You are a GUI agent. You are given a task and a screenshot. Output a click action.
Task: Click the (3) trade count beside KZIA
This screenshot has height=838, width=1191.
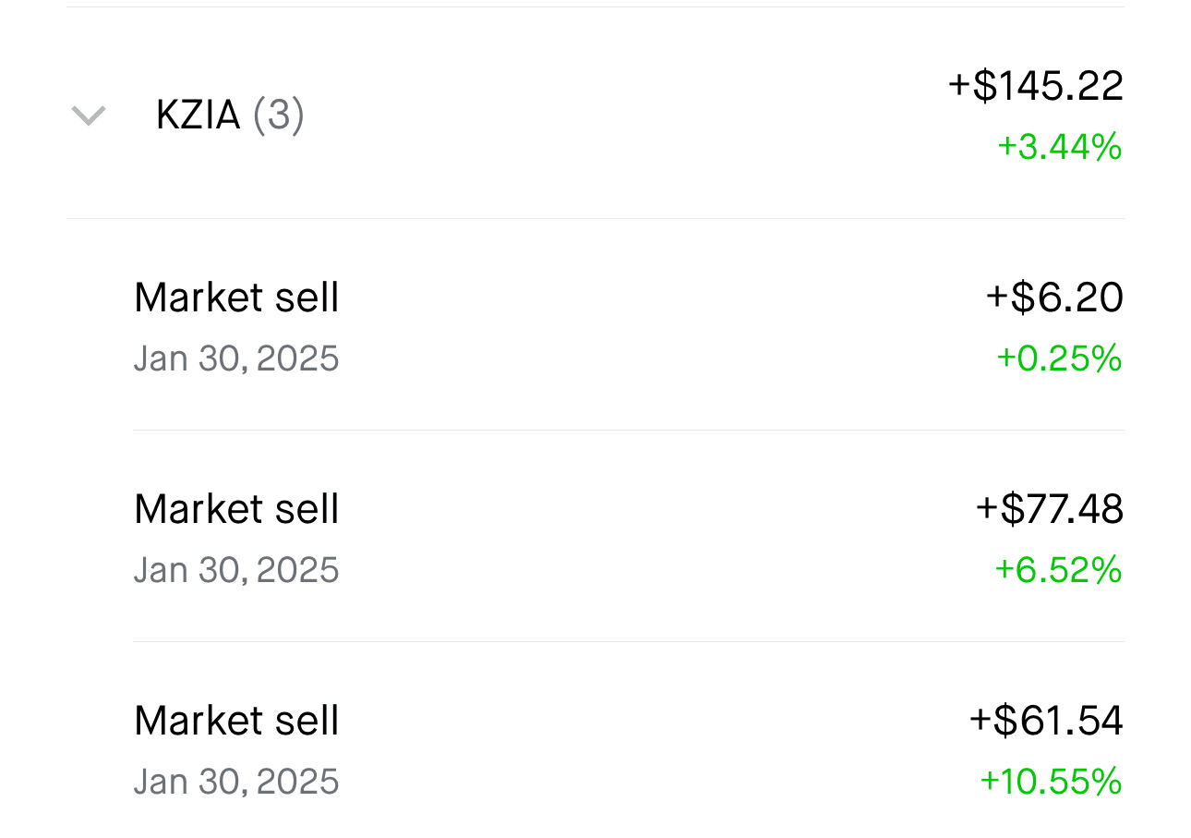point(278,115)
